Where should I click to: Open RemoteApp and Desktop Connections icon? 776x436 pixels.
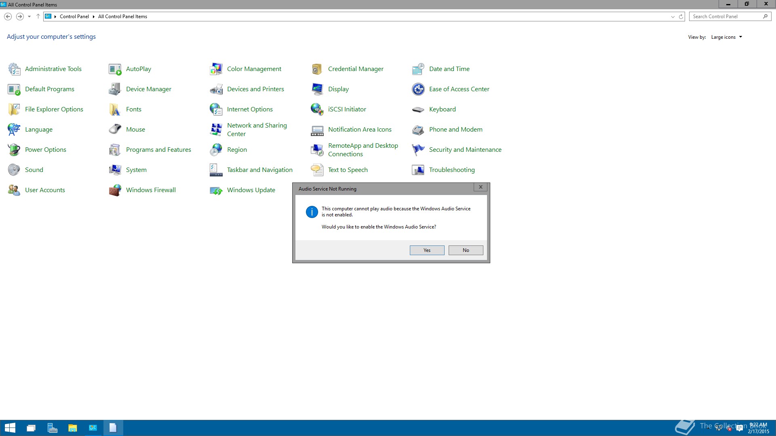(x=317, y=150)
